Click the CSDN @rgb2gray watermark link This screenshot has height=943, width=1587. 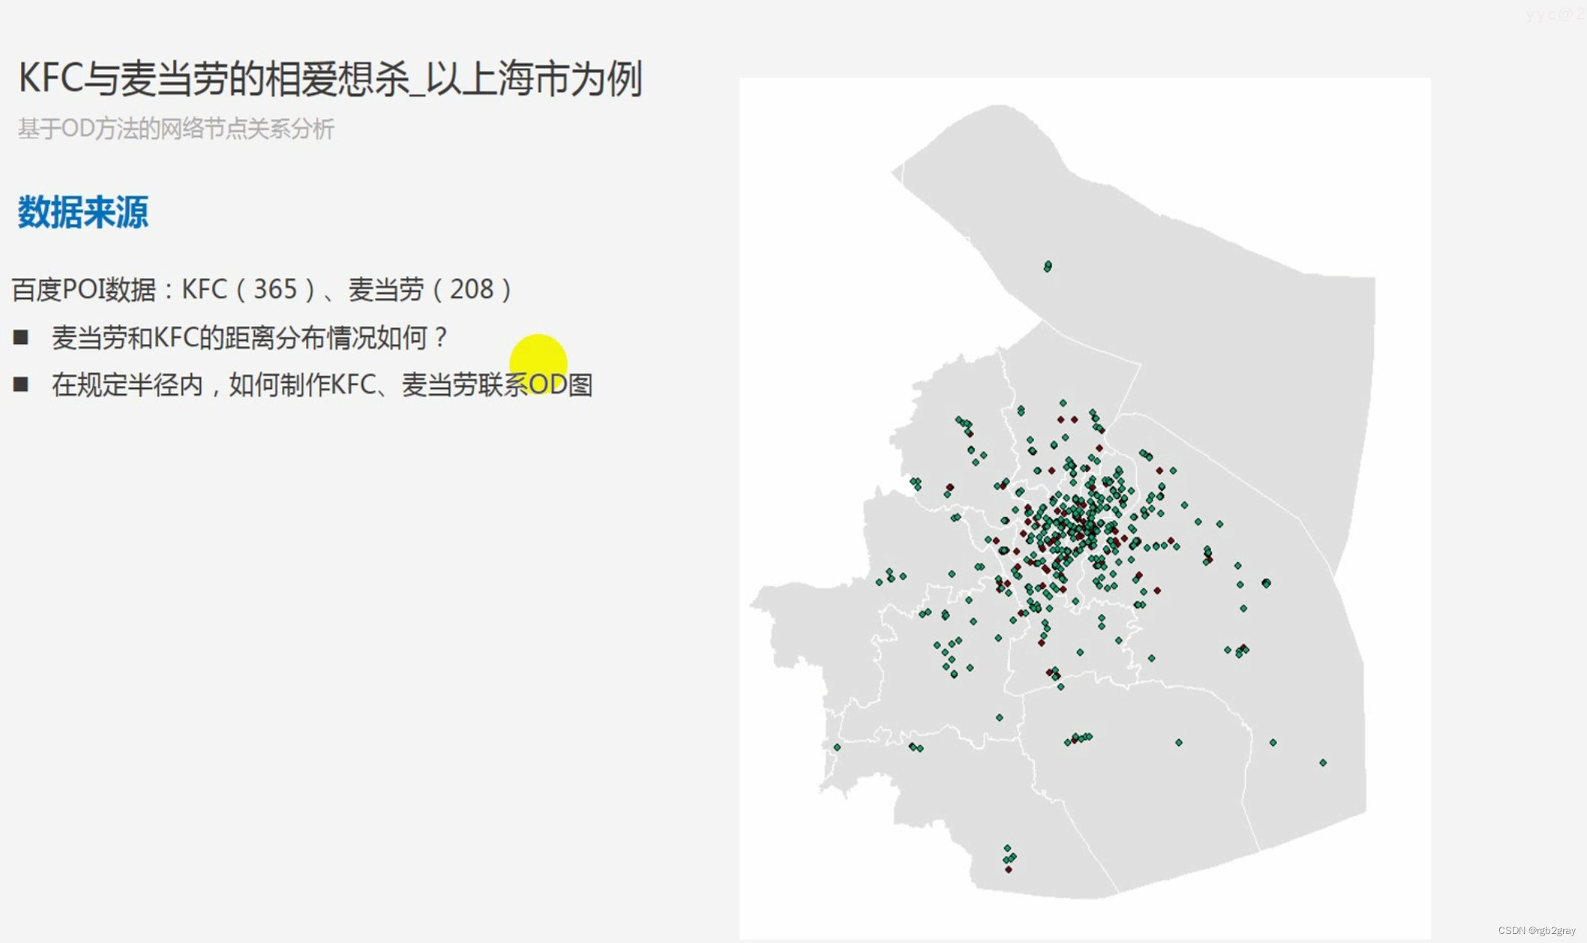pyautogui.click(x=1536, y=930)
